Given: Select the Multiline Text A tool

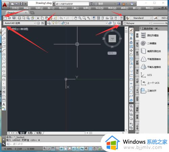Looking at the screenshot, I should [4, 104].
